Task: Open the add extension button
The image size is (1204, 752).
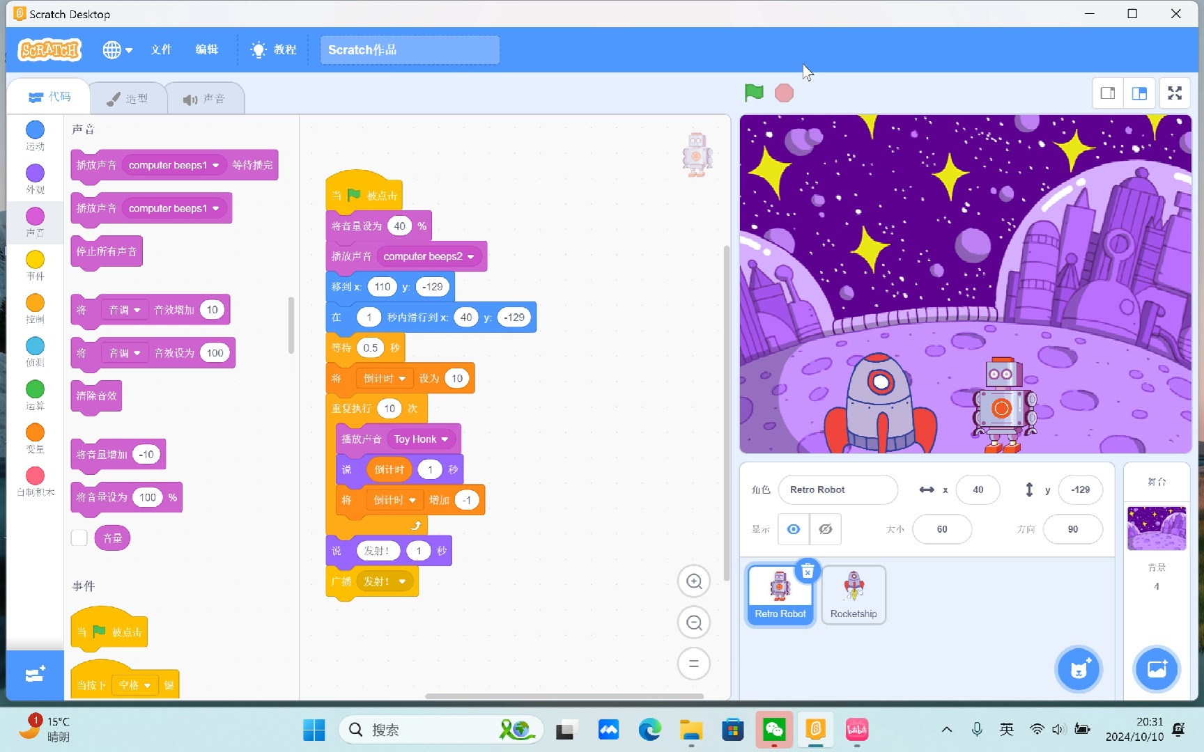Action: click(35, 675)
